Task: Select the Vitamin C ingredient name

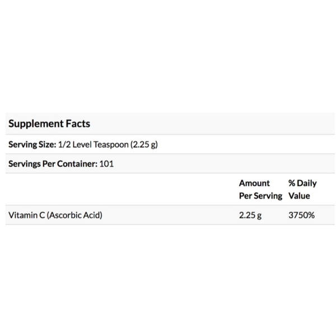Action: [x=26, y=215]
